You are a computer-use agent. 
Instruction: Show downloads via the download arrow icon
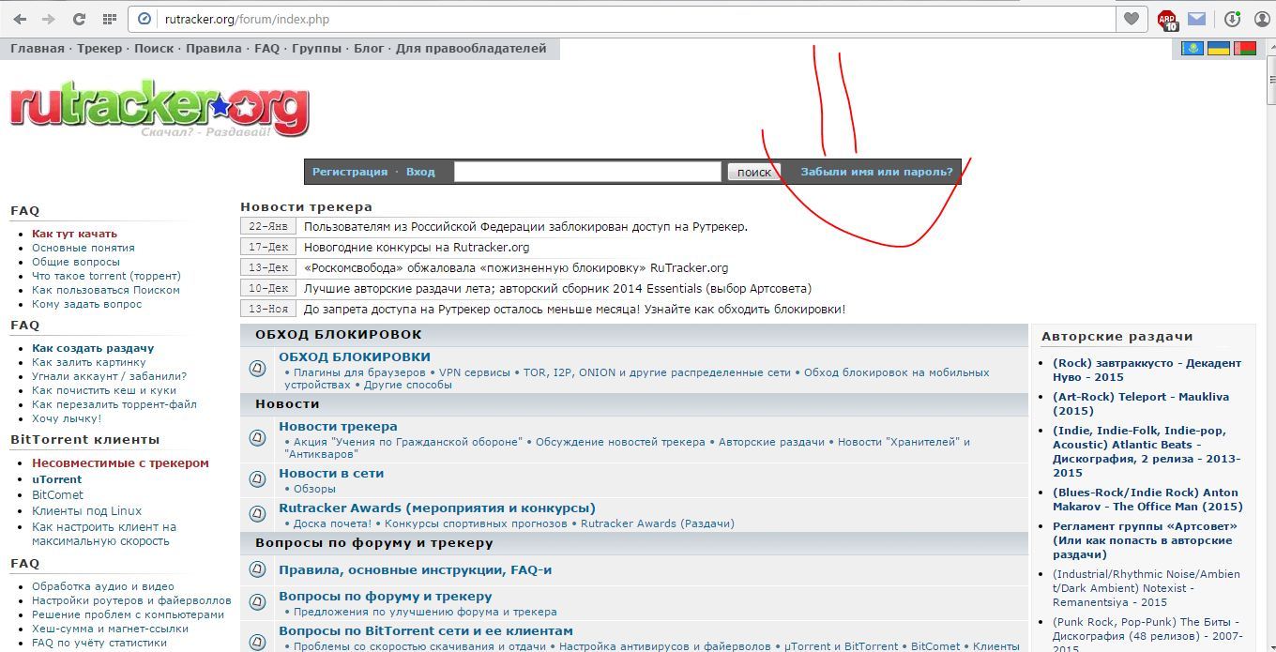point(1232,19)
